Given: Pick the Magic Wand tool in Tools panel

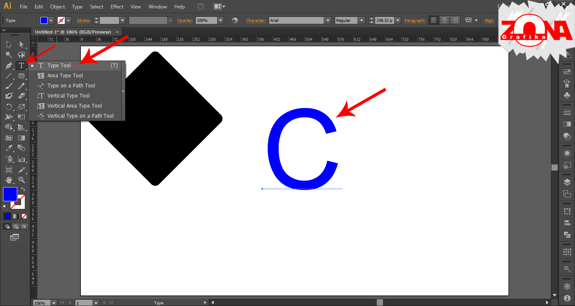Looking at the screenshot, I should tap(9, 55).
